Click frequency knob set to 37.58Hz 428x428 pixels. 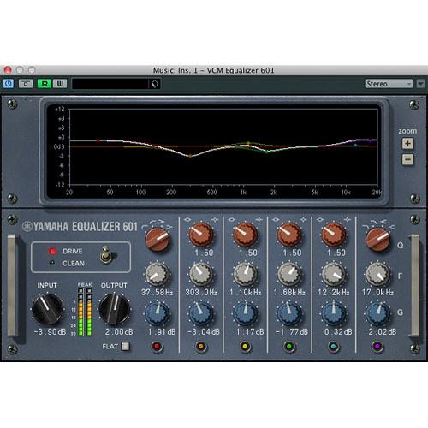point(157,275)
